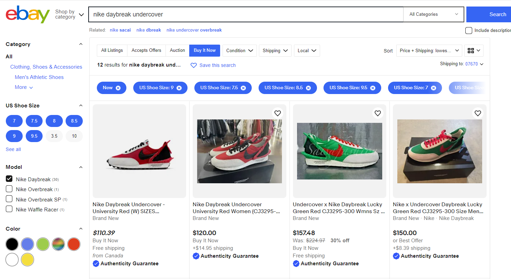Deselect shoe size 8 in the sidebar
This screenshot has height=279, width=511.
tap(54, 121)
